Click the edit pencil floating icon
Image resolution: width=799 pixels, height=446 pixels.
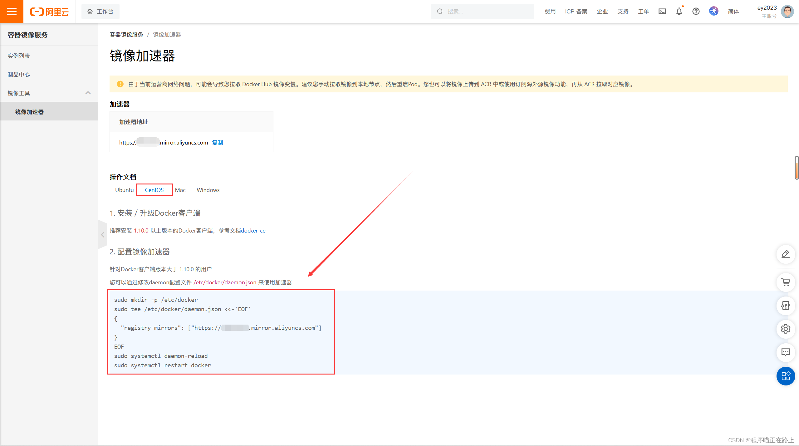pos(785,254)
